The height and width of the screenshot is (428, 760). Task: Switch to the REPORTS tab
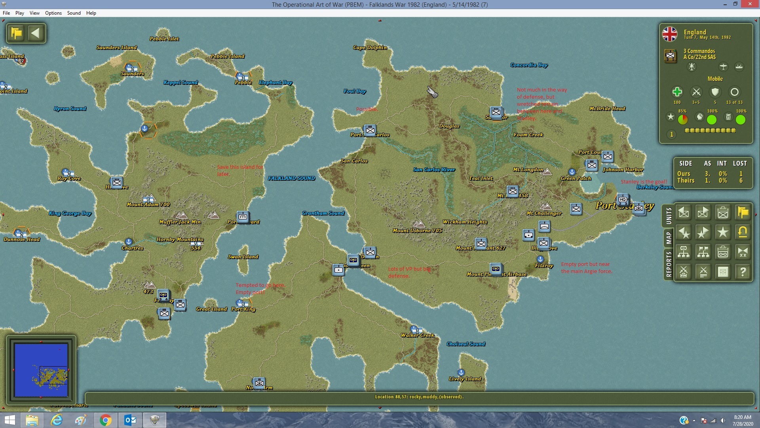668,264
